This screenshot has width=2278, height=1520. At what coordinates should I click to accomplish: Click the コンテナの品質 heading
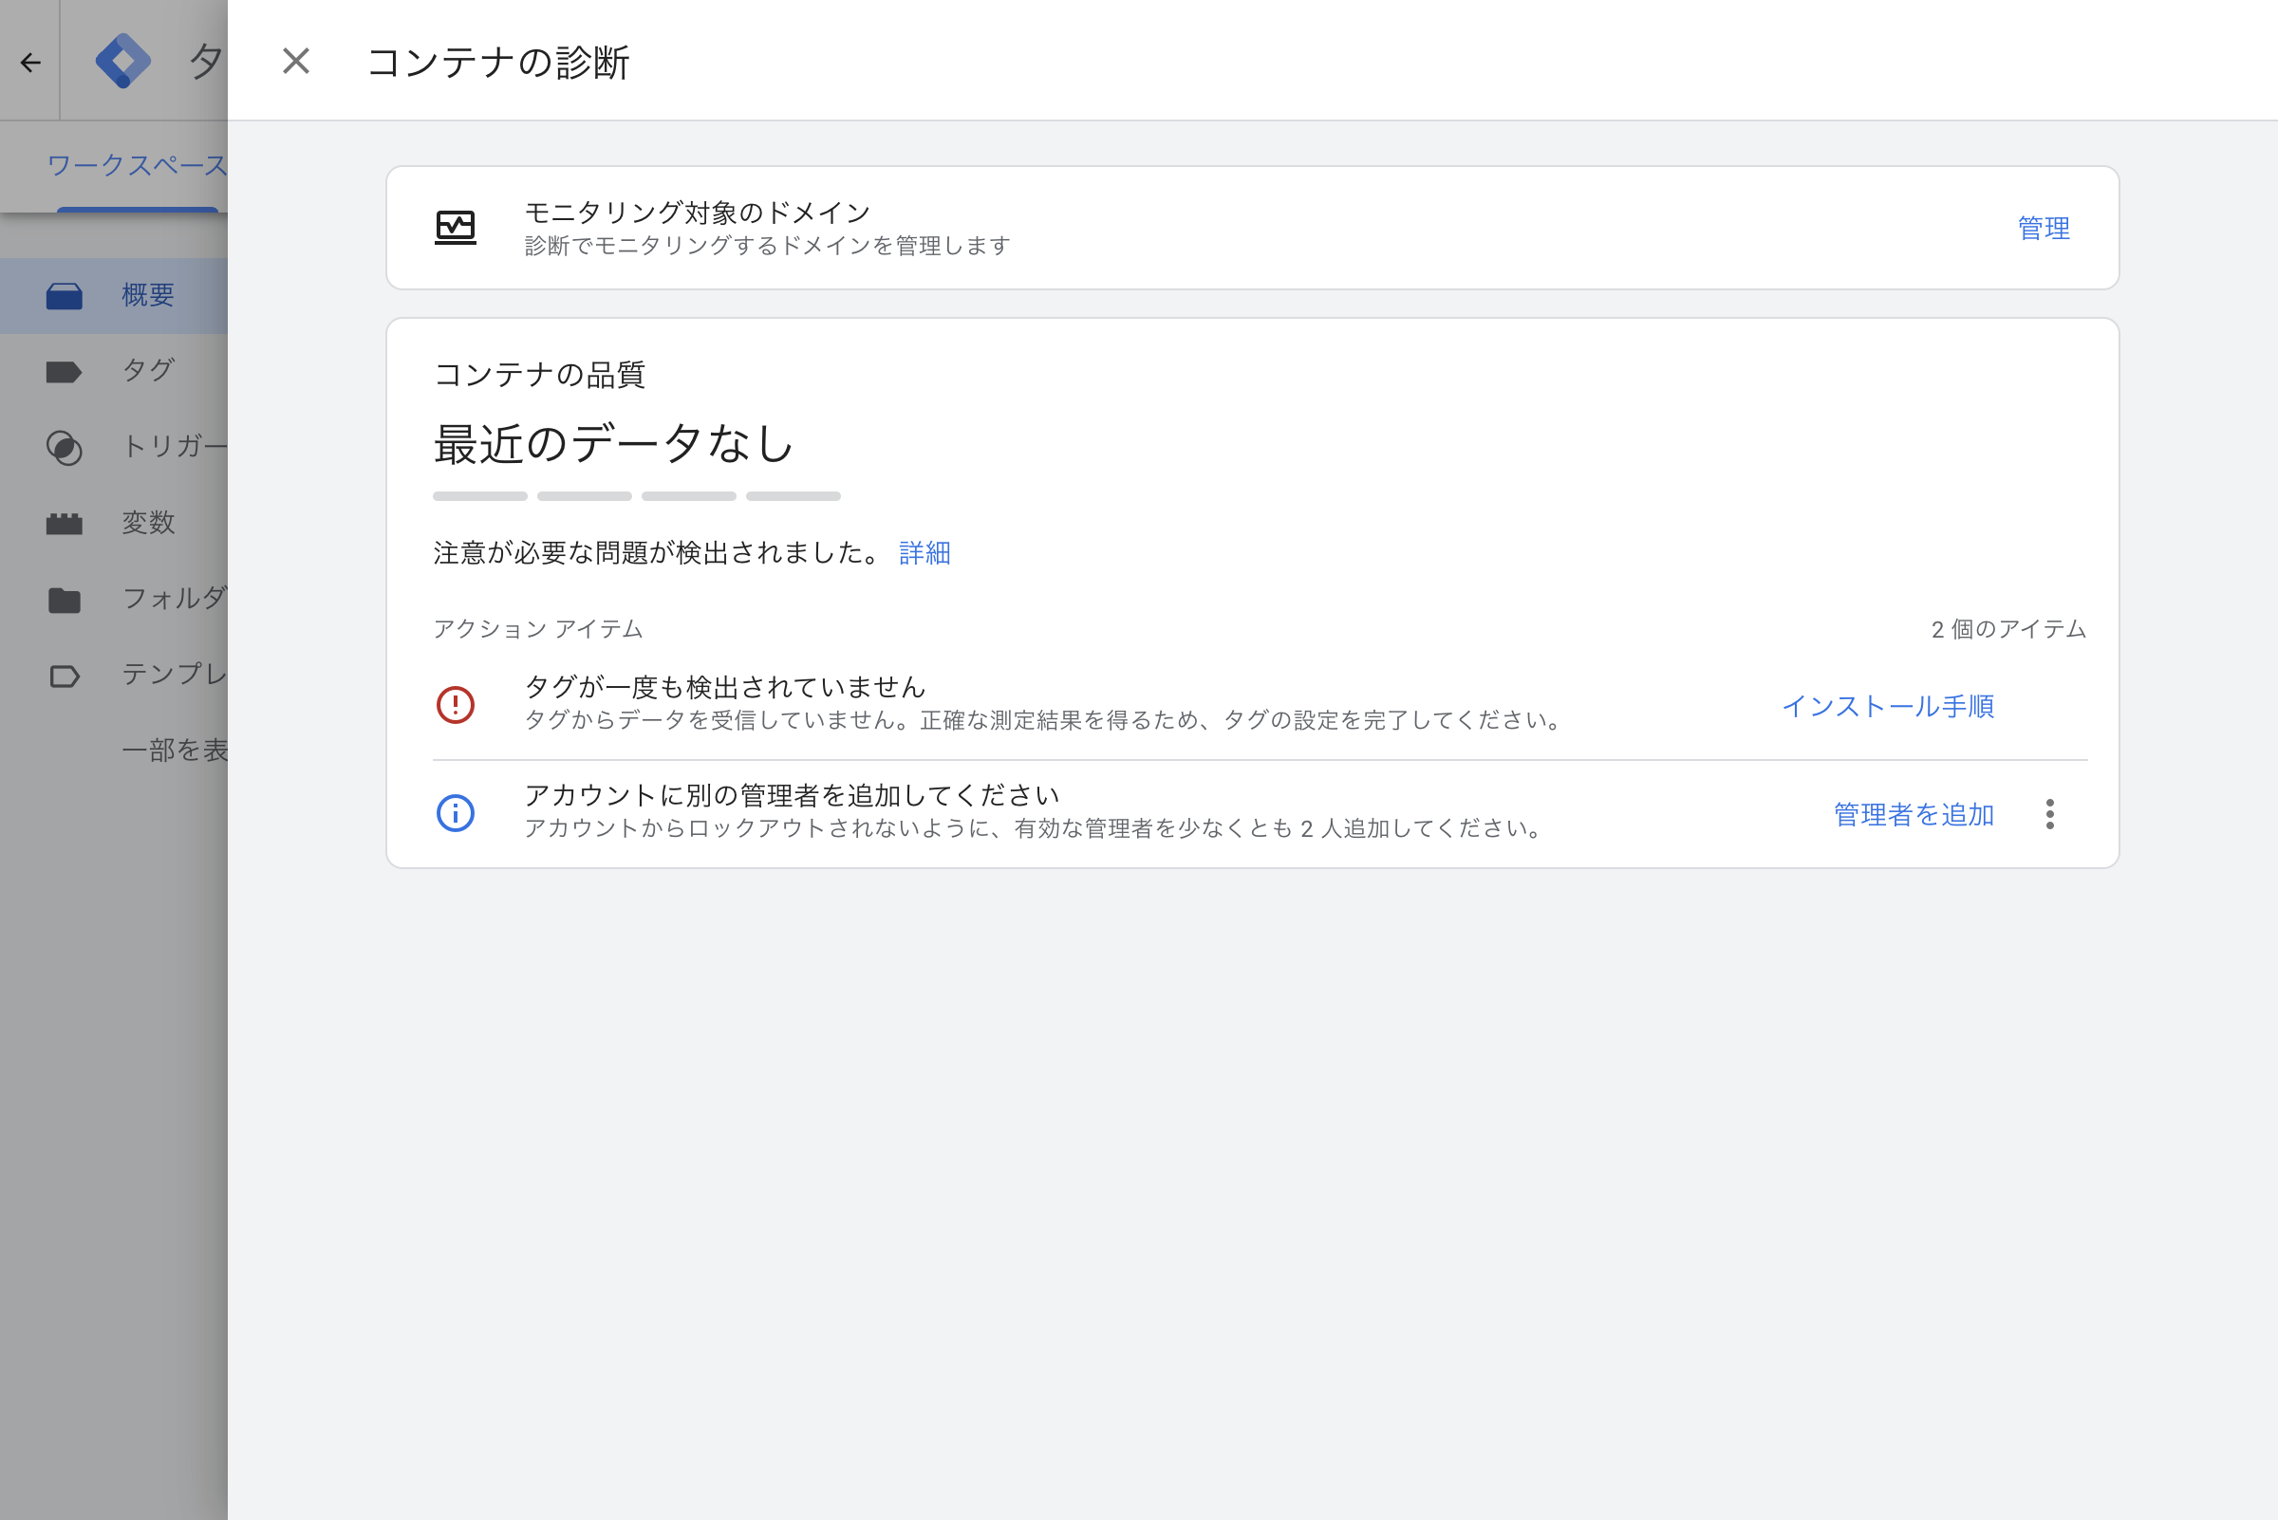(539, 374)
